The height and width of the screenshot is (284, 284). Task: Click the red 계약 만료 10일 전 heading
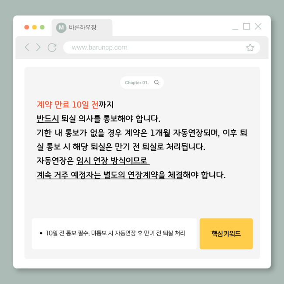(x=68, y=105)
